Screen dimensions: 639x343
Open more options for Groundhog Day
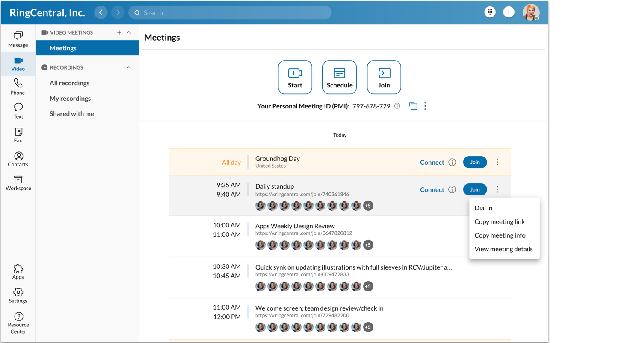tap(497, 162)
